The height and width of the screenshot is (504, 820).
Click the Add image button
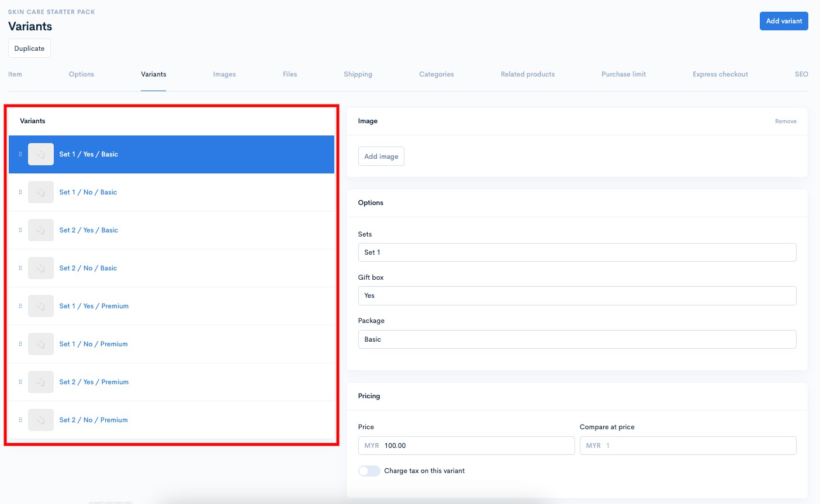[381, 157]
